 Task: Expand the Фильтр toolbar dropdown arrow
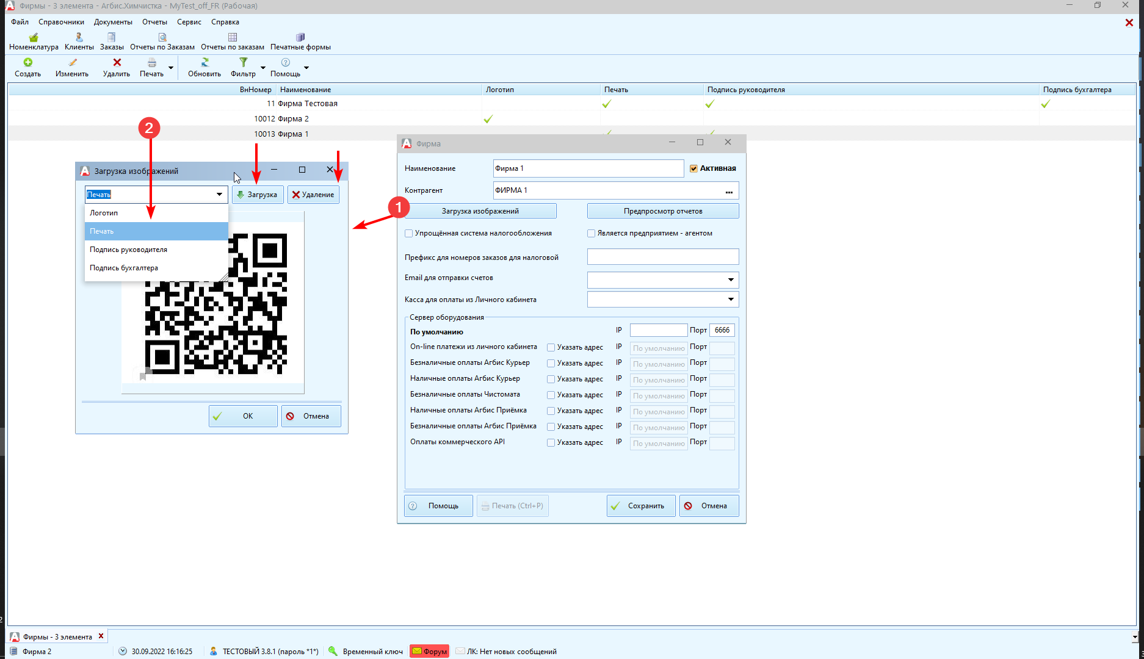point(263,68)
